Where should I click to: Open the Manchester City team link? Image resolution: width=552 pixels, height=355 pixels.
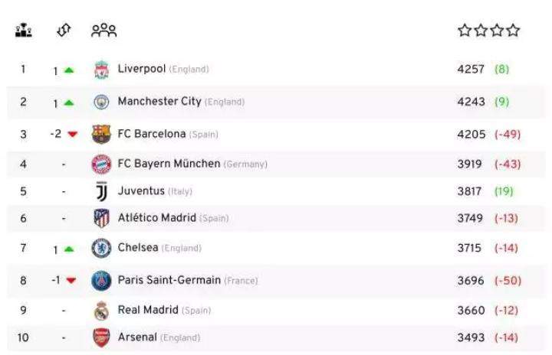(x=159, y=101)
